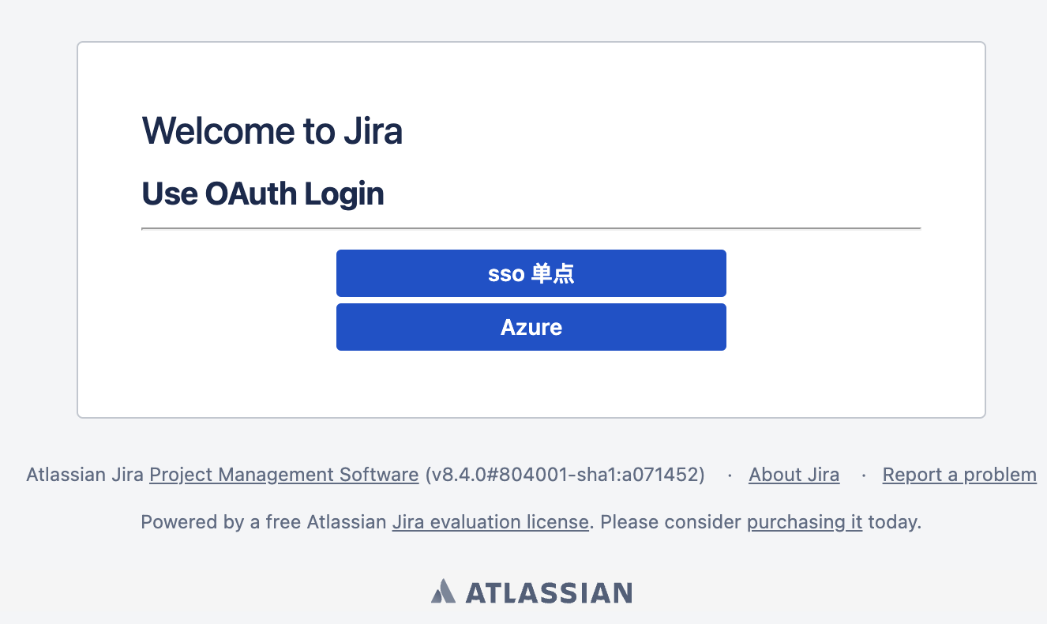Screen dimensions: 1047x624
Task: Follow the purchasing it link
Action: click(804, 522)
